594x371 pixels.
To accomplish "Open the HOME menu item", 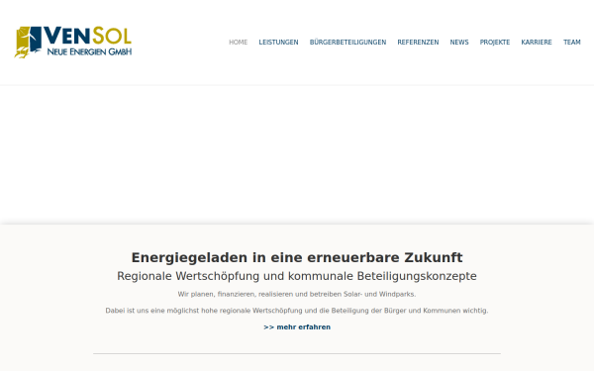I will 238,43.
